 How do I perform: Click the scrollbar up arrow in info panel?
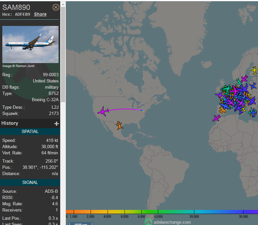coord(63,4)
